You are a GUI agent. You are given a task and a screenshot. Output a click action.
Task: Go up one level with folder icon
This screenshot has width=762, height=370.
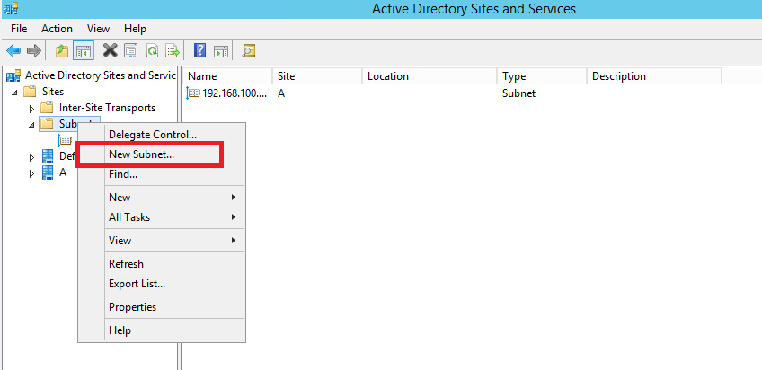[x=62, y=51]
